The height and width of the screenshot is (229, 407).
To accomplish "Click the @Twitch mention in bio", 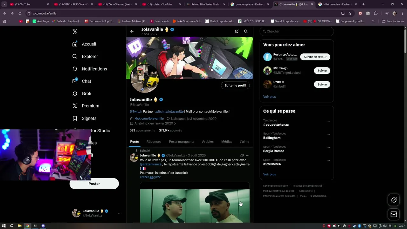I will click(136, 112).
